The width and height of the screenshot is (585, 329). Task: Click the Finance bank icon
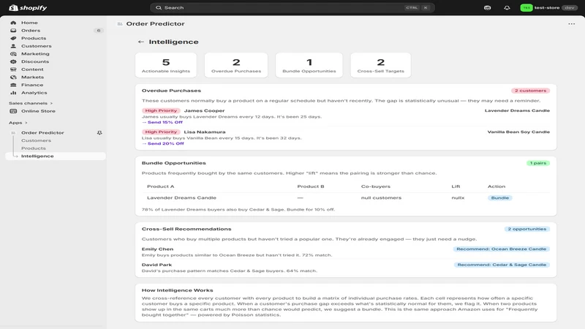pos(13,85)
